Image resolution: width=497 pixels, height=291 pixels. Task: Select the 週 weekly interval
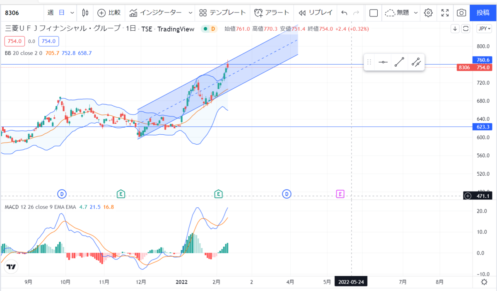(x=51, y=13)
